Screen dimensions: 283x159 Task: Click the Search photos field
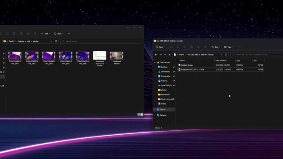pyautogui.click(x=101, y=41)
